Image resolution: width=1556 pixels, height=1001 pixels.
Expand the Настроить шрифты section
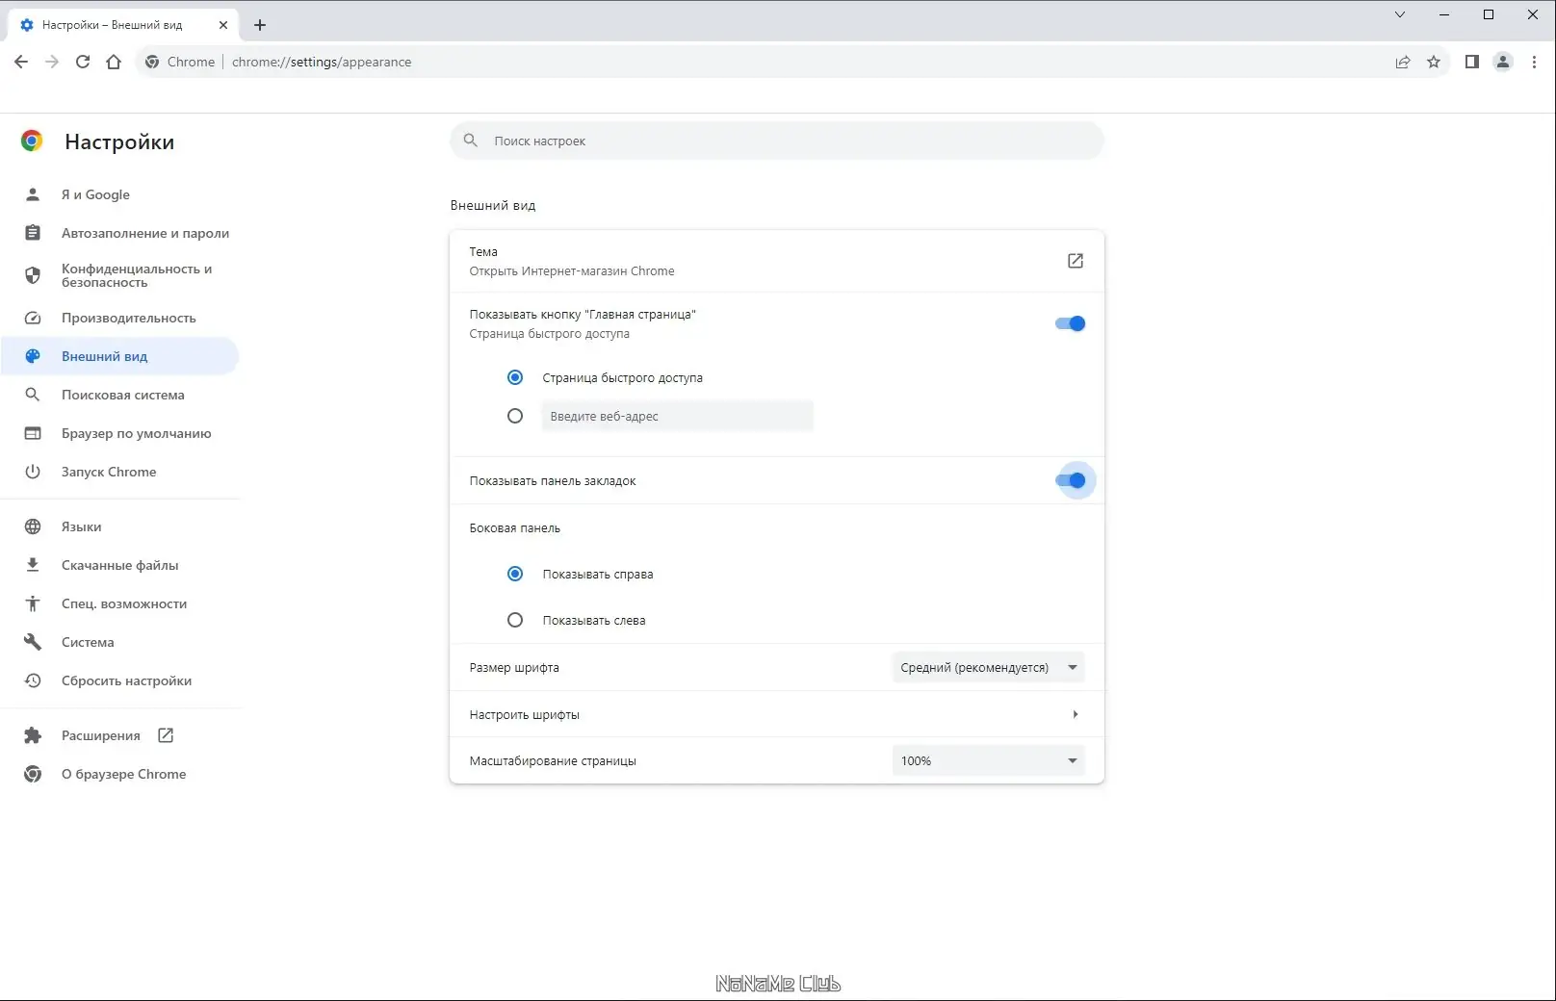tap(1075, 714)
